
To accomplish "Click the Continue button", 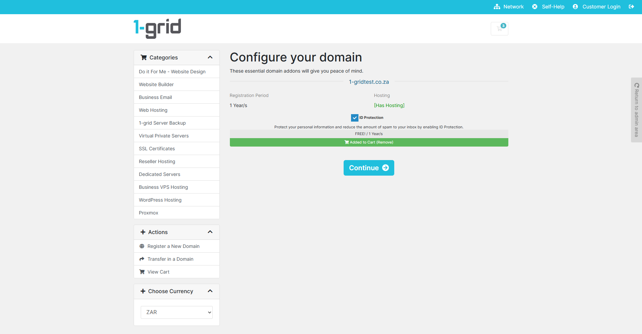I will (369, 168).
